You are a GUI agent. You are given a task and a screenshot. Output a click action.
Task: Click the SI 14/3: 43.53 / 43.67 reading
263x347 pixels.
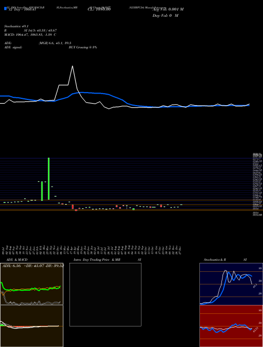(41, 30)
